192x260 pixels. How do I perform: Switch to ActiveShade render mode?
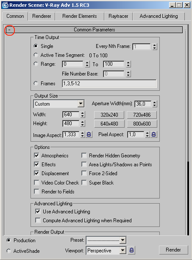click(x=8, y=251)
